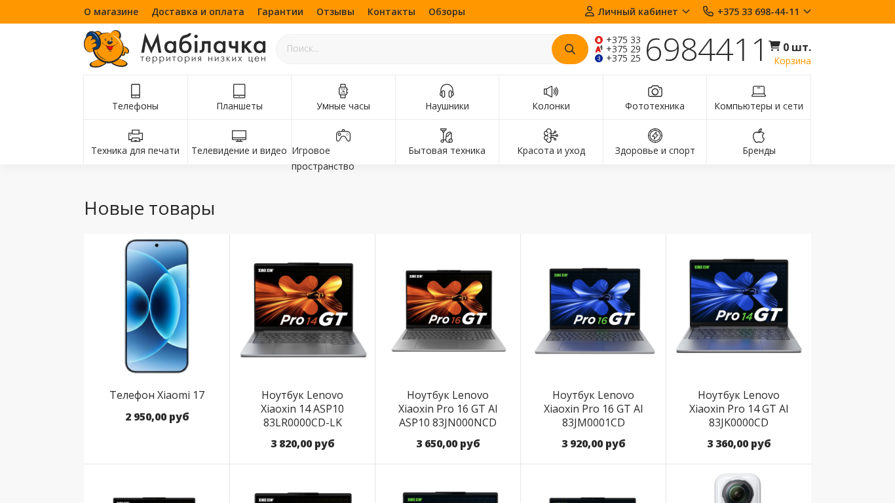Screen dimensions: 895x503
Task: Open the Наушники headphones icon
Action: 447,91
